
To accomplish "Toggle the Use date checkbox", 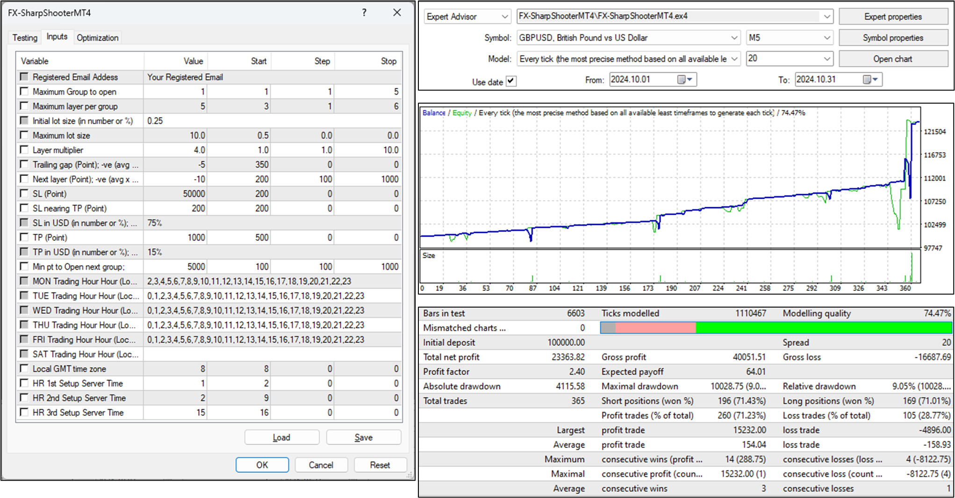I will (511, 81).
